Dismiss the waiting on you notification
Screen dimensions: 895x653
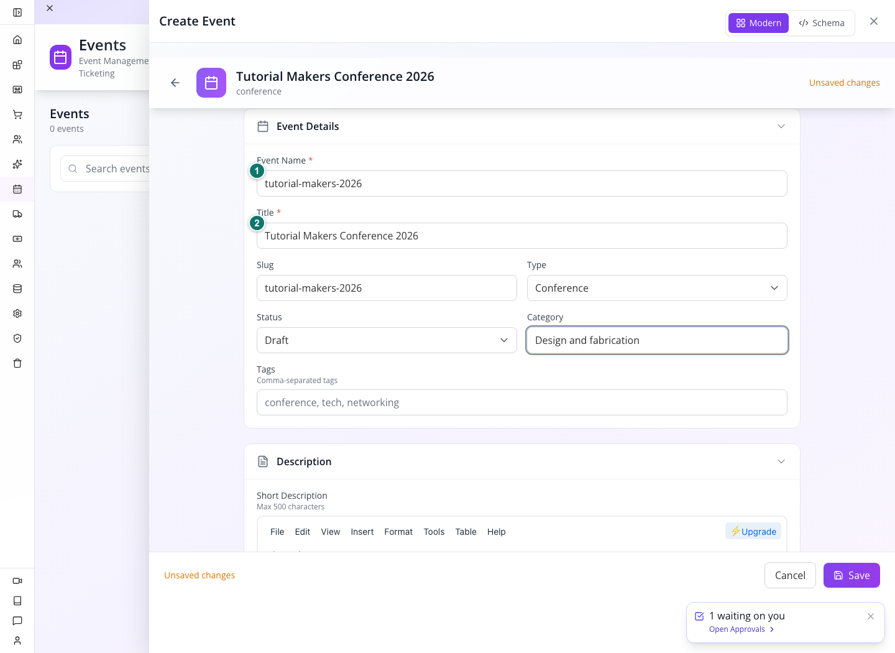pos(871,616)
